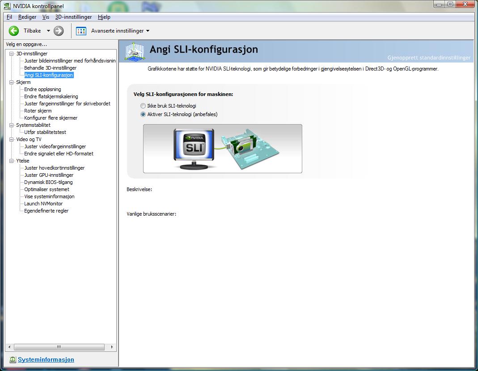The image size is (478, 371).
Task: Open the Tilbake history dropdown arrow
Action: [x=48, y=31]
